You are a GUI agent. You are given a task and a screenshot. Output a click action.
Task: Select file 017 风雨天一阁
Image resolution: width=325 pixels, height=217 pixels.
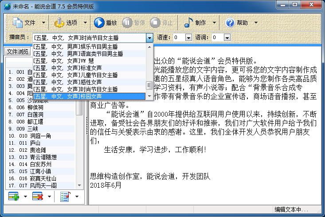click(41, 185)
